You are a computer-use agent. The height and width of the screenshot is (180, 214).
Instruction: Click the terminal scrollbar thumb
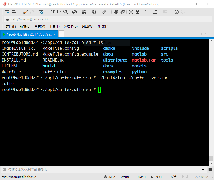[211, 159]
